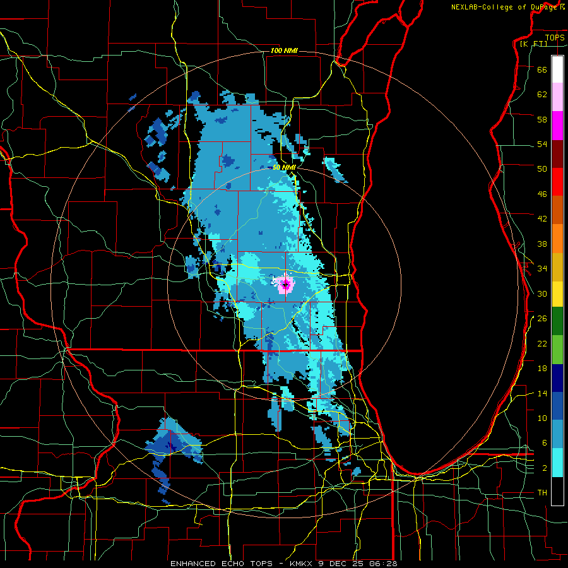Click the gold legend swatch between 38 and 34
This screenshot has width=568, height=568.
coord(557,267)
